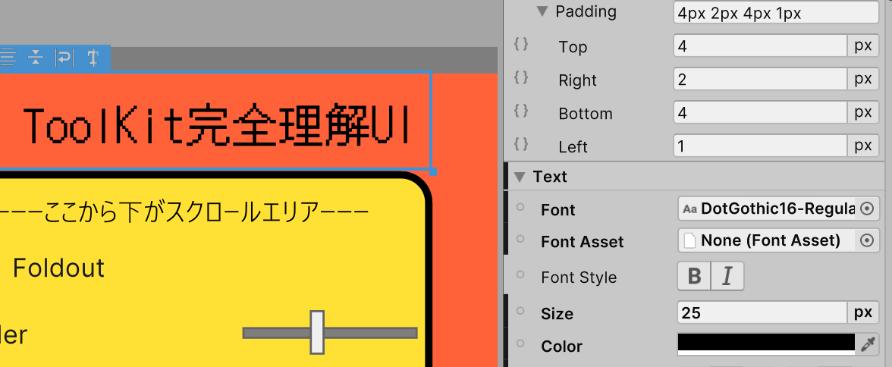Click the binding braces icon beside Right

pos(520,77)
